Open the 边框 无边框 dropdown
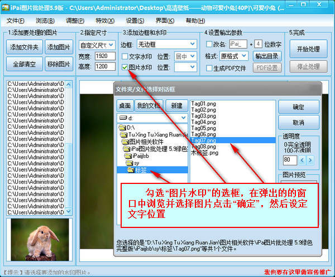 (x=167, y=44)
